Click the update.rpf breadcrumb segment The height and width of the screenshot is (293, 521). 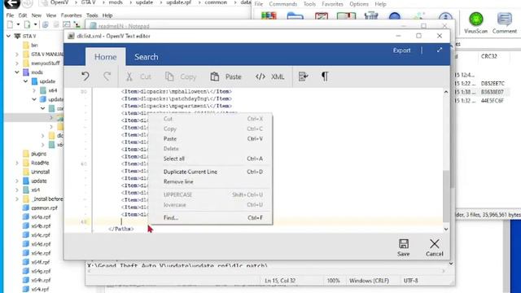click(178, 2)
